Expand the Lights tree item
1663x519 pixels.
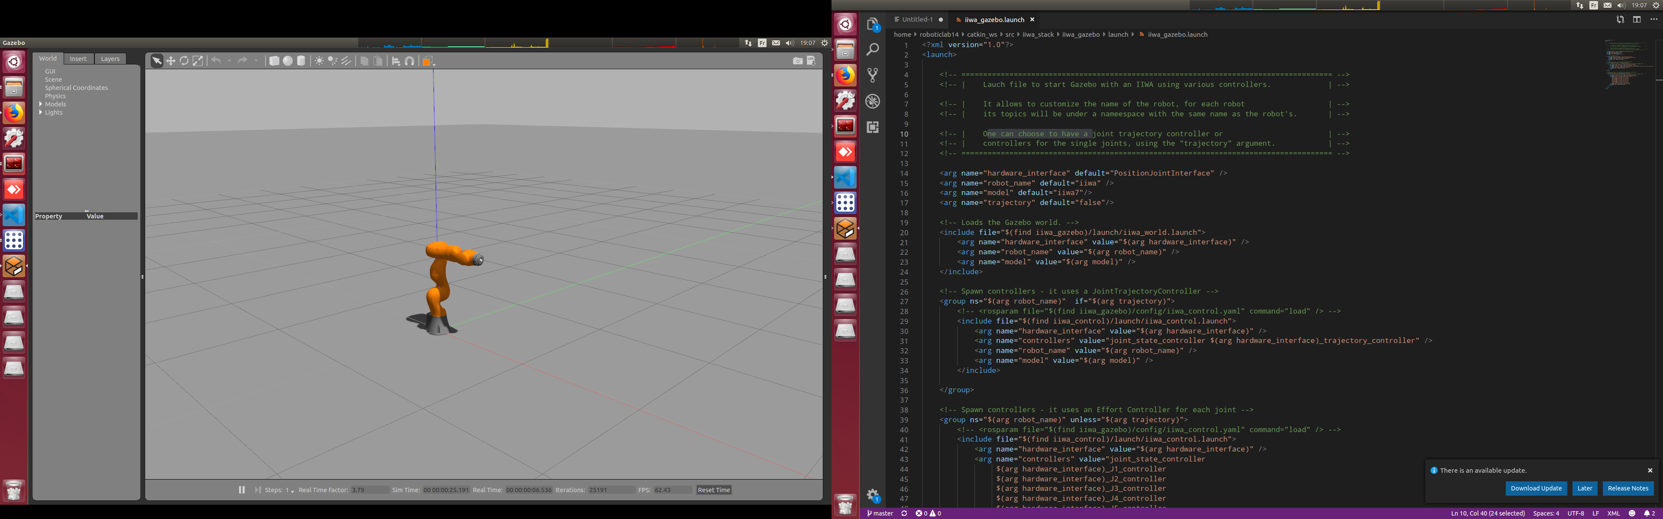(41, 112)
